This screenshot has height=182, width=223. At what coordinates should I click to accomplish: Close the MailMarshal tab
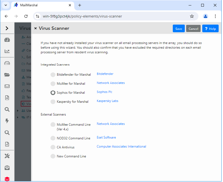[x=70, y=5]
